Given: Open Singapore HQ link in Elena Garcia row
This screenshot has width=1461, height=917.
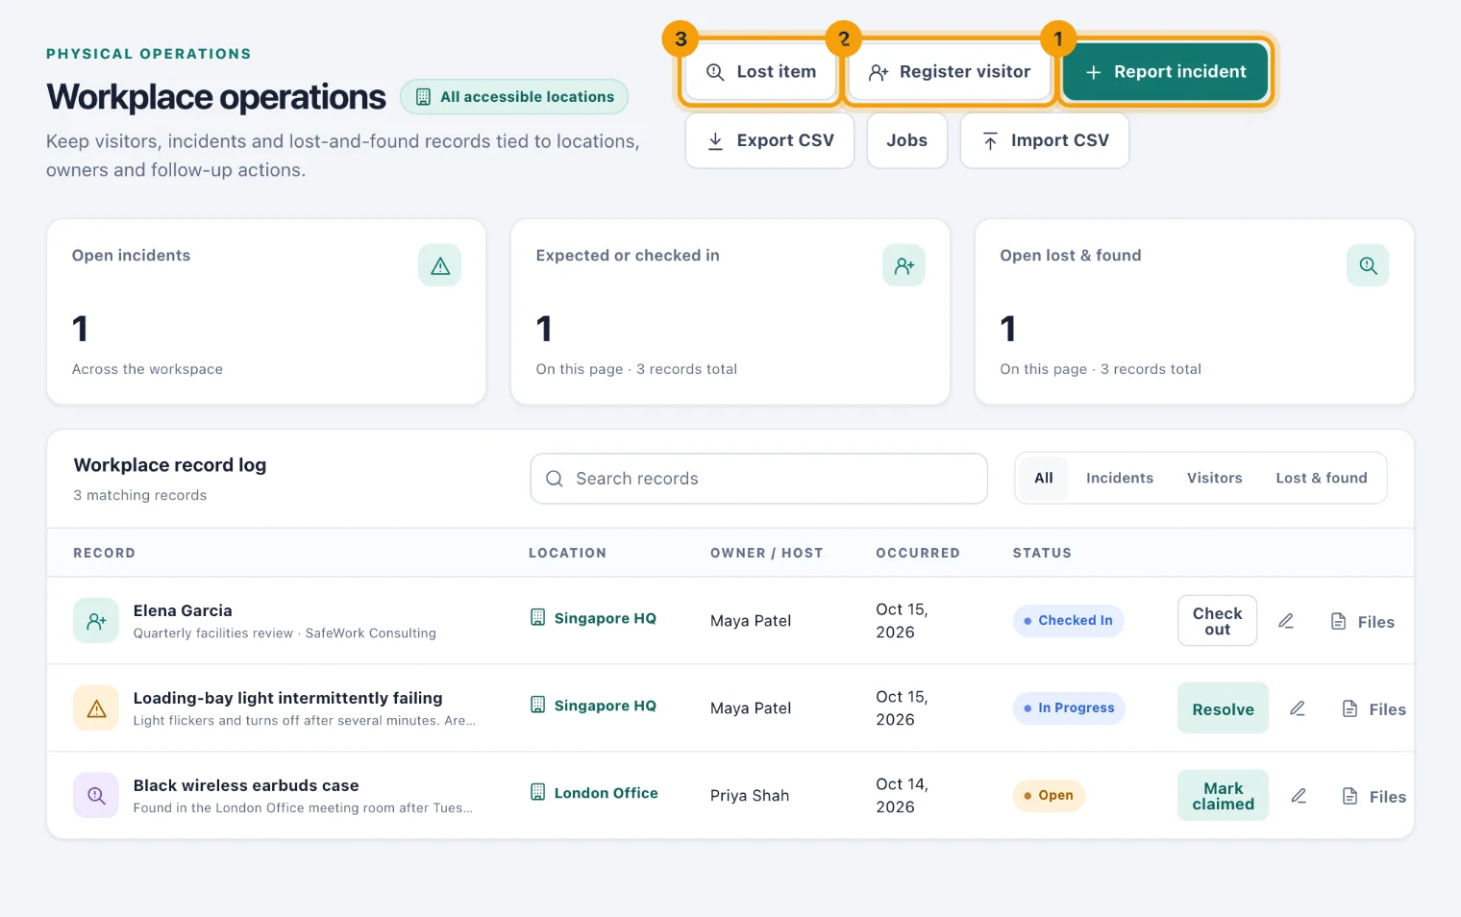Looking at the screenshot, I should [593, 618].
